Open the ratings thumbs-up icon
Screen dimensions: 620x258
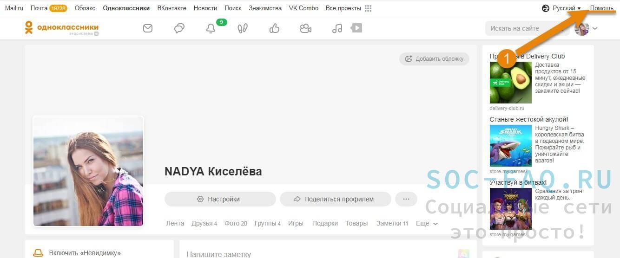[274, 28]
